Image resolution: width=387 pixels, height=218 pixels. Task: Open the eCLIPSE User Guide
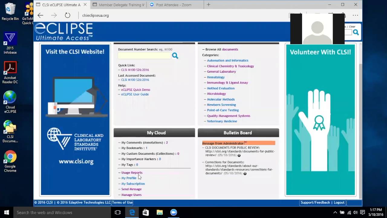(135, 94)
